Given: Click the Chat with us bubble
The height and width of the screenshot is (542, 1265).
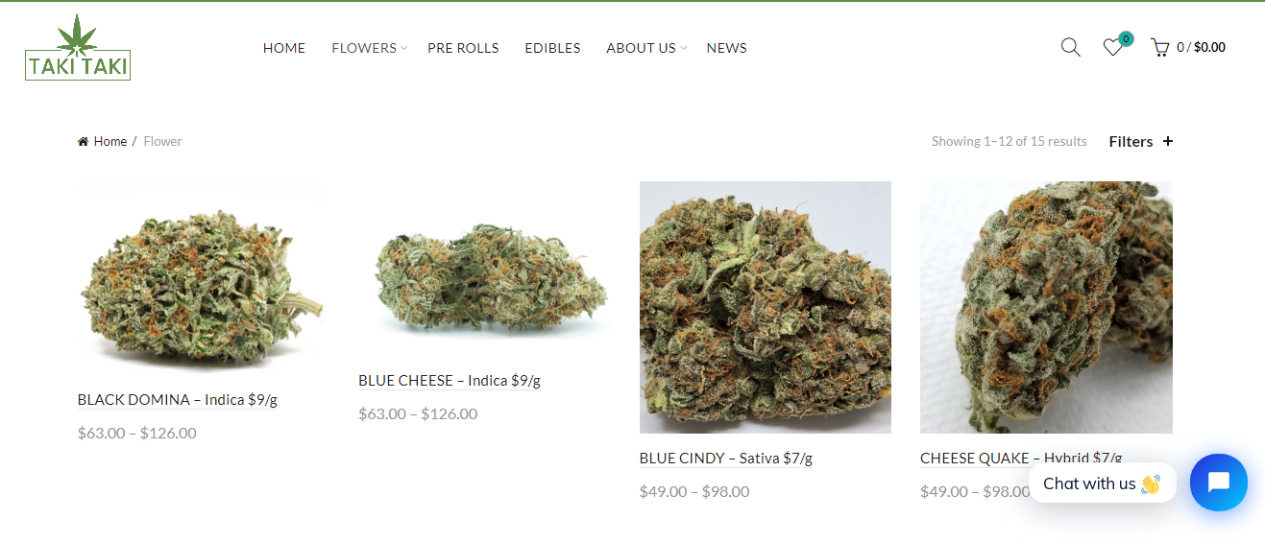Looking at the screenshot, I should [x=1102, y=483].
